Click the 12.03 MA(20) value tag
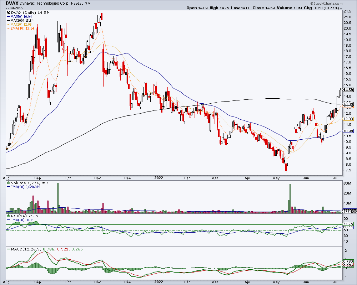 tap(348, 119)
